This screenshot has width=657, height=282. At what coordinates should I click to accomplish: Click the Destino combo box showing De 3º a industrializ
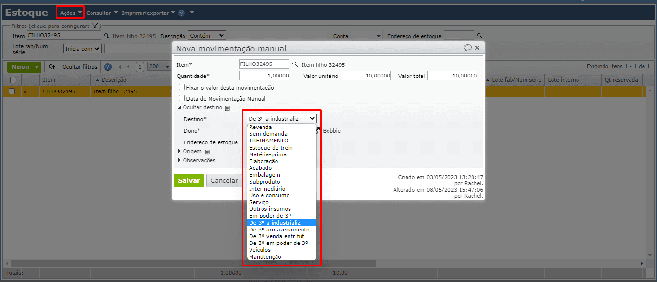[x=282, y=118]
